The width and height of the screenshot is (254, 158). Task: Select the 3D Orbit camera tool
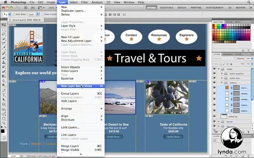[3, 114]
